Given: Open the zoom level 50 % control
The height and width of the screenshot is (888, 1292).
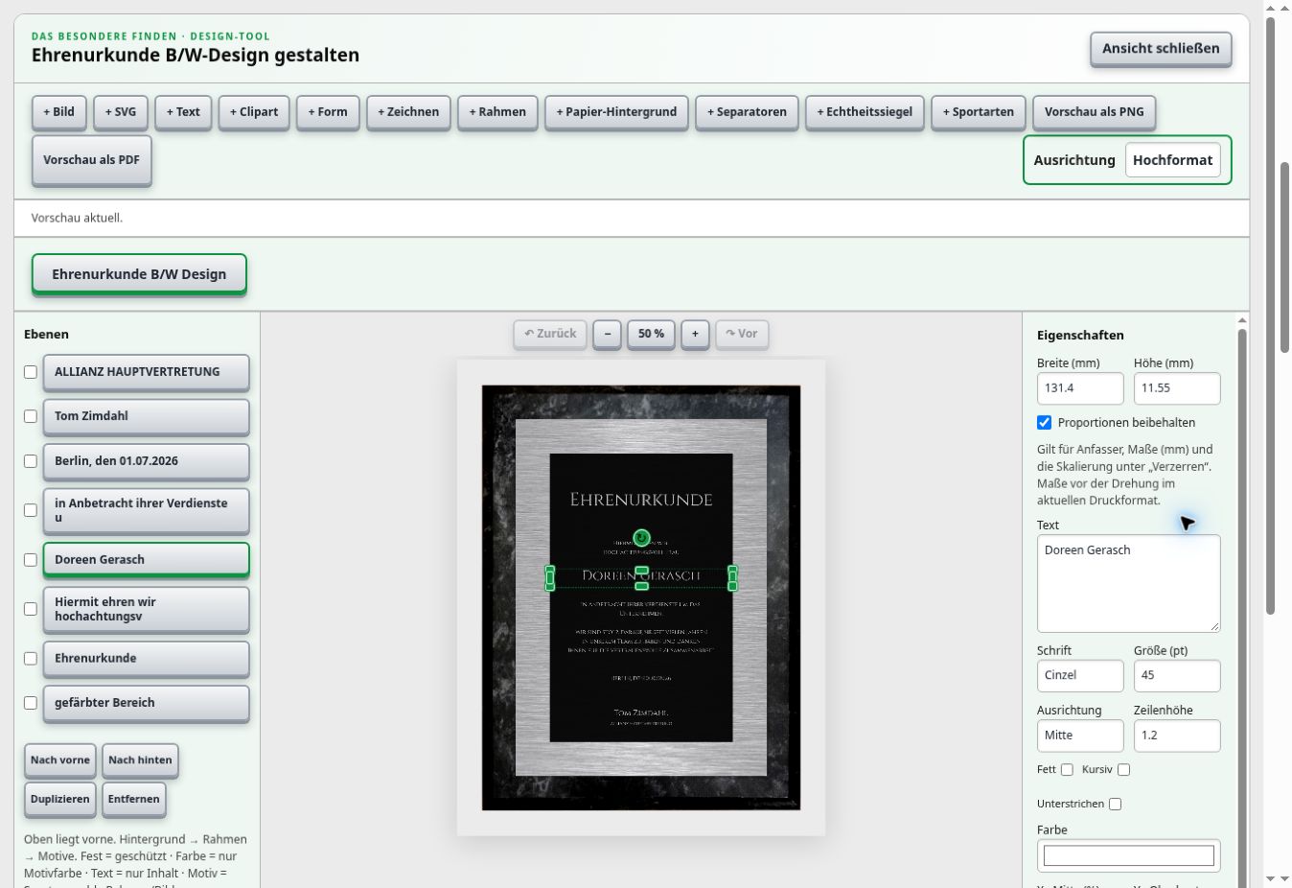Looking at the screenshot, I should click(x=651, y=334).
